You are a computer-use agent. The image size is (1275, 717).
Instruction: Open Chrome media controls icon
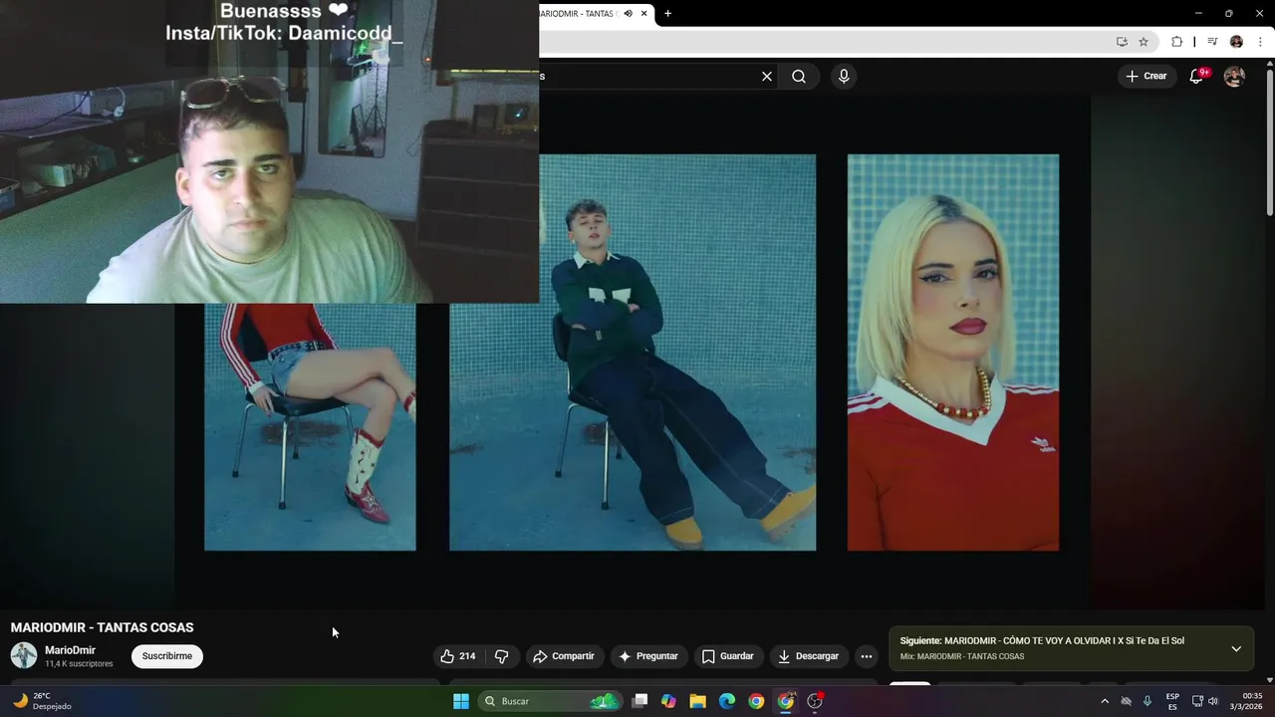tap(1212, 42)
